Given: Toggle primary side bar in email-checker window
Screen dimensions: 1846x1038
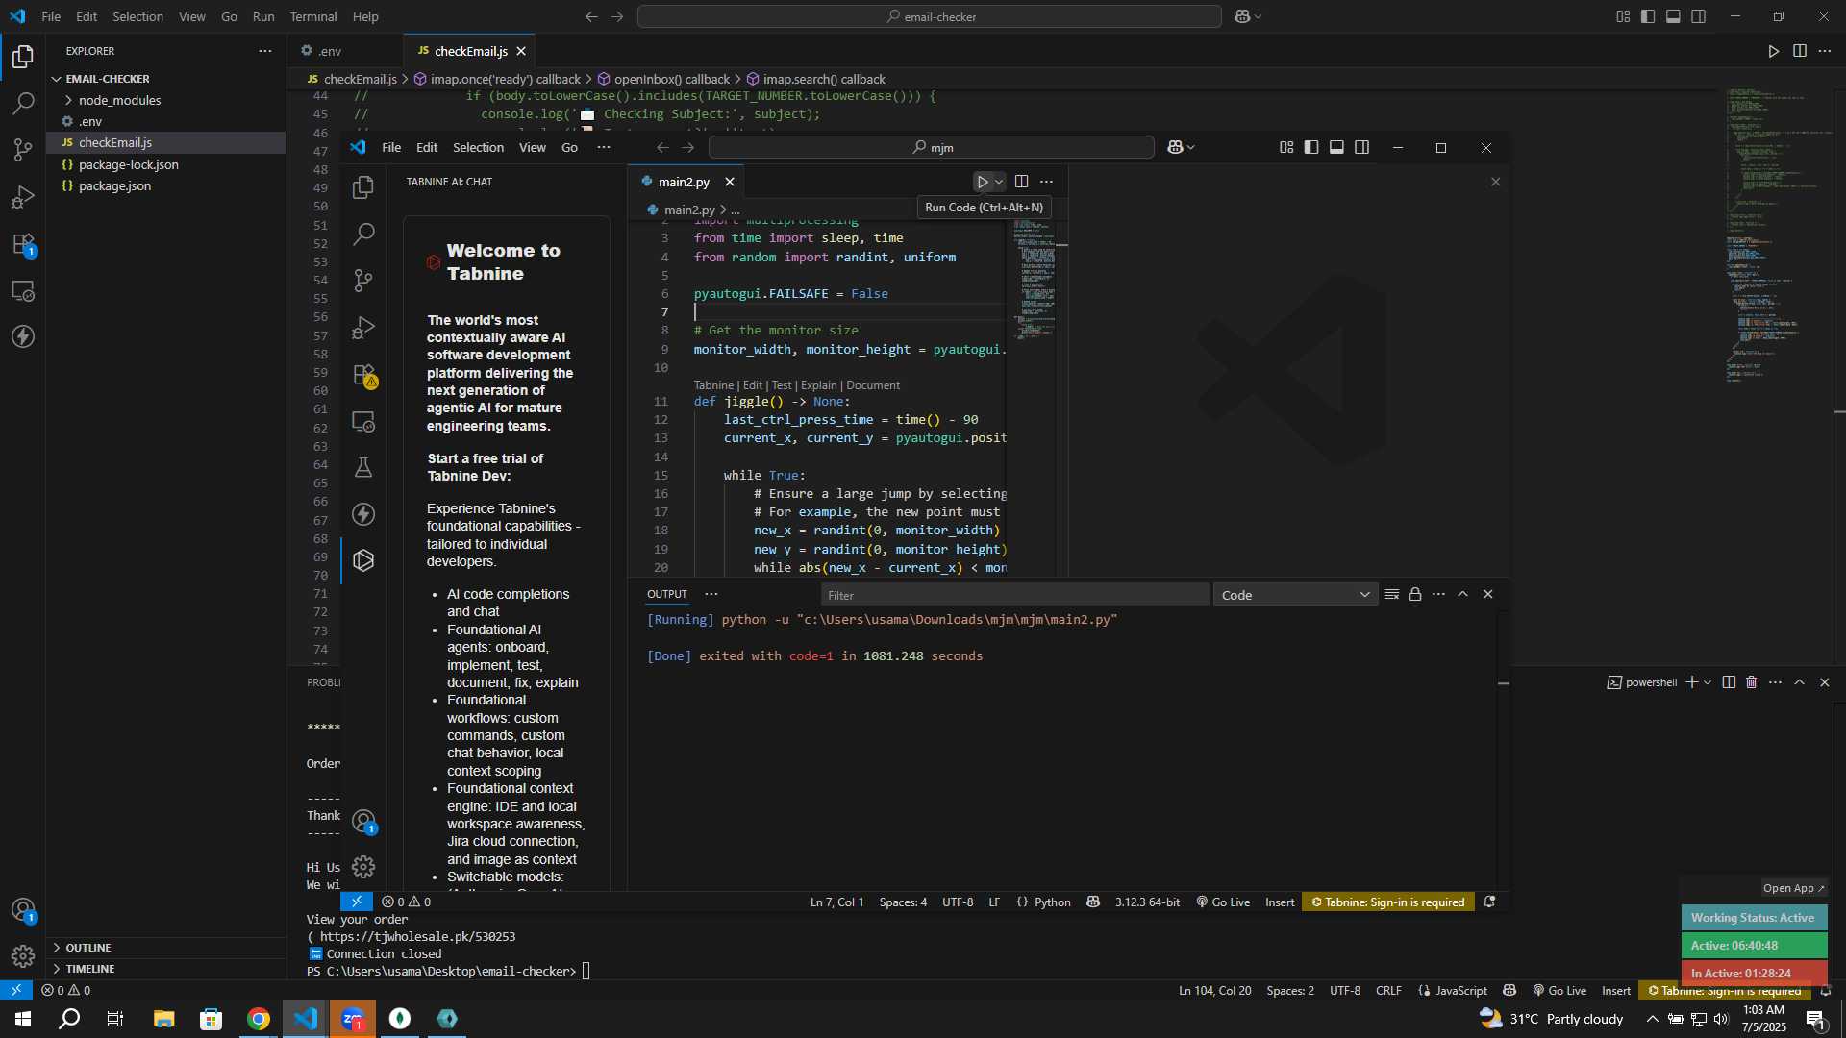Looking at the screenshot, I should (1648, 16).
